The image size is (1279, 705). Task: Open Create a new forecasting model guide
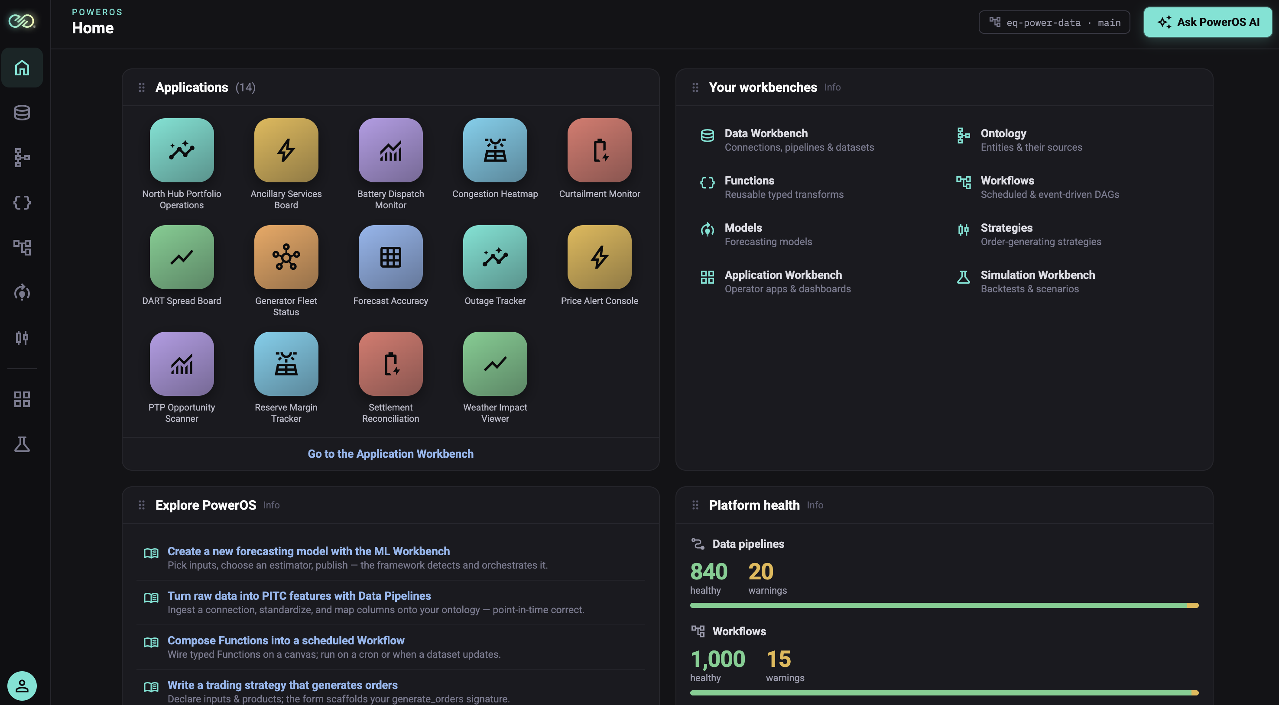tap(309, 551)
